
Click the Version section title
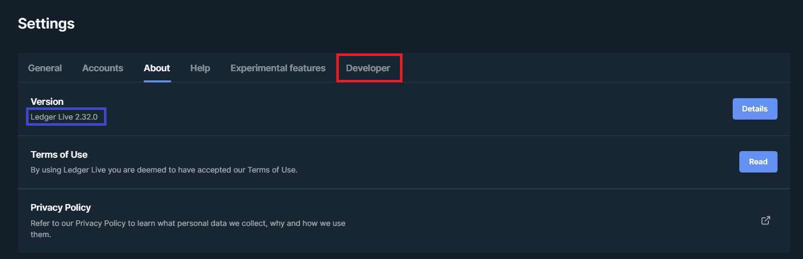(x=47, y=102)
